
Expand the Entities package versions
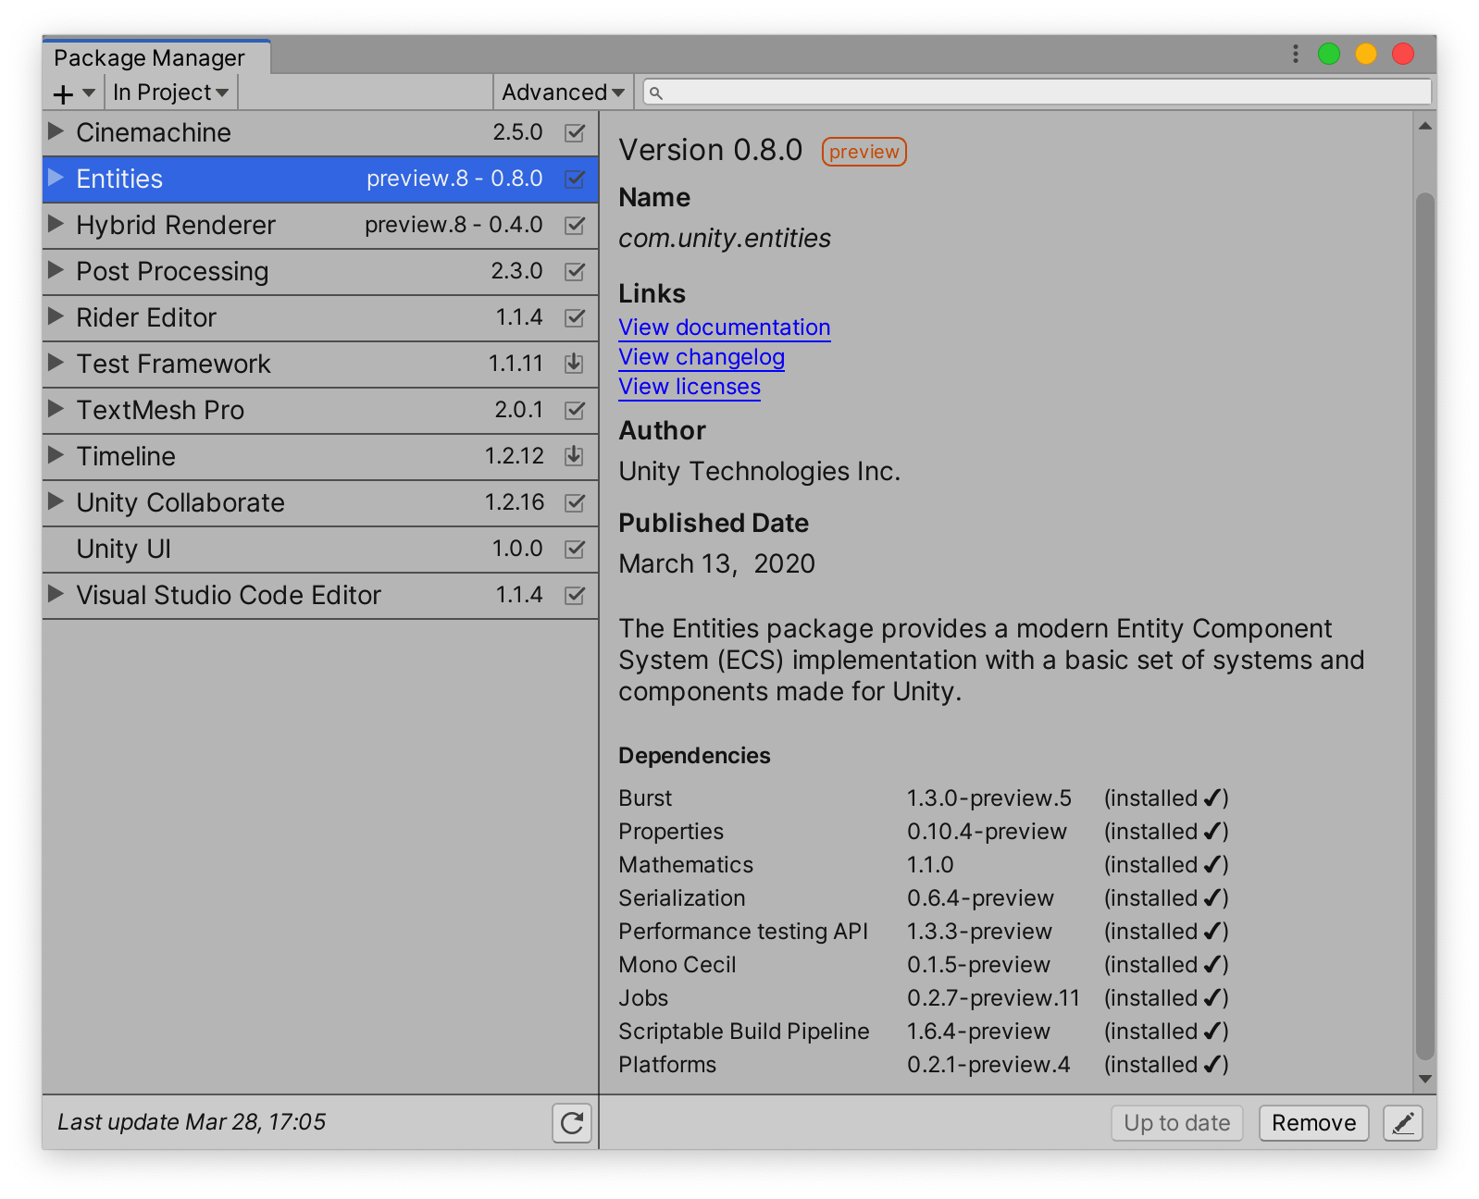point(56,177)
